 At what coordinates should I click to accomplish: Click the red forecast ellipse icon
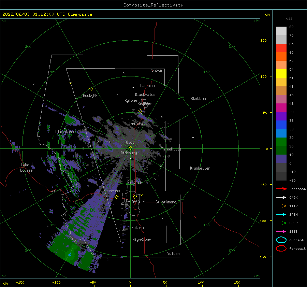[x=281, y=248]
